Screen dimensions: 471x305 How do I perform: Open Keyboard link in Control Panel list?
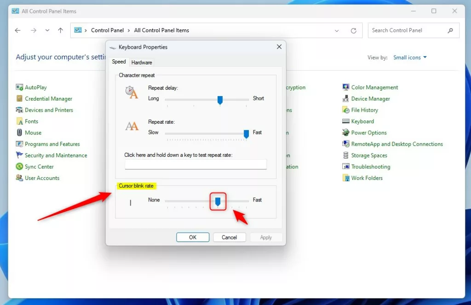tap(362, 121)
